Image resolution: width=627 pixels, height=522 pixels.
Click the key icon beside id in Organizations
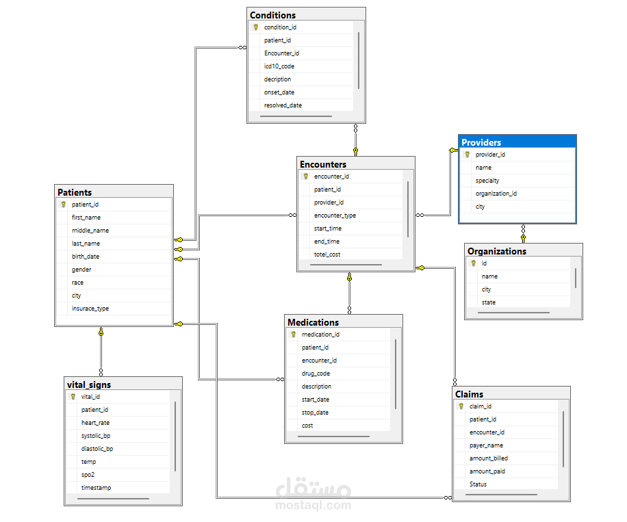473,263
